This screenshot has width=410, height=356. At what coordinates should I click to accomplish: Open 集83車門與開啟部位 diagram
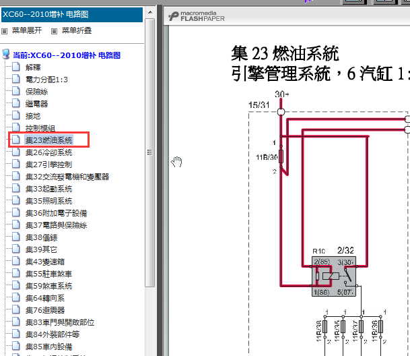(x=60, y=322)
